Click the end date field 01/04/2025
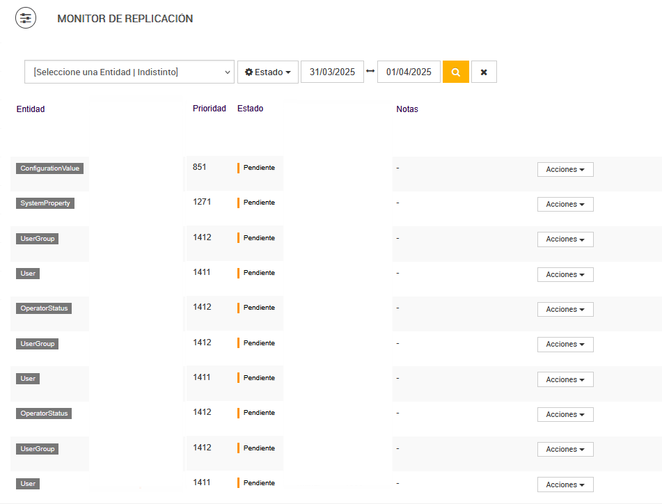 [x=409, y=72]
